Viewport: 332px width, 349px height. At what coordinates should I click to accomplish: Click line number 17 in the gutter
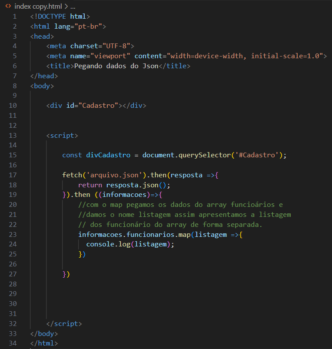click(13, 175)
